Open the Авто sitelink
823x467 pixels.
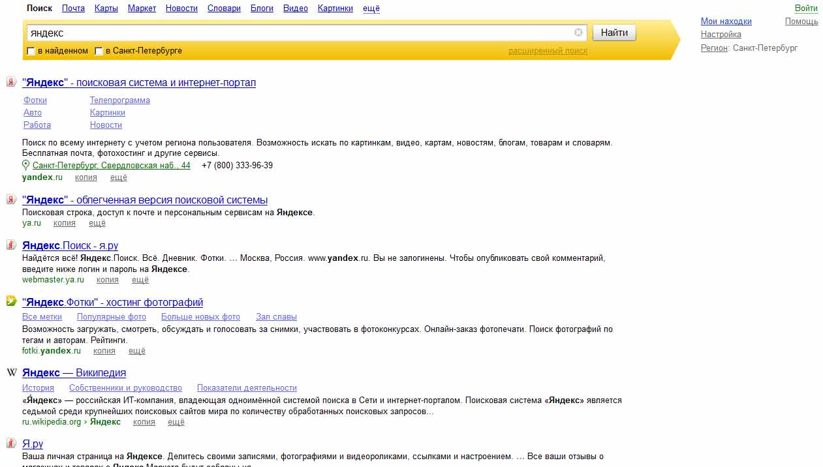click(x=33, y=113)
